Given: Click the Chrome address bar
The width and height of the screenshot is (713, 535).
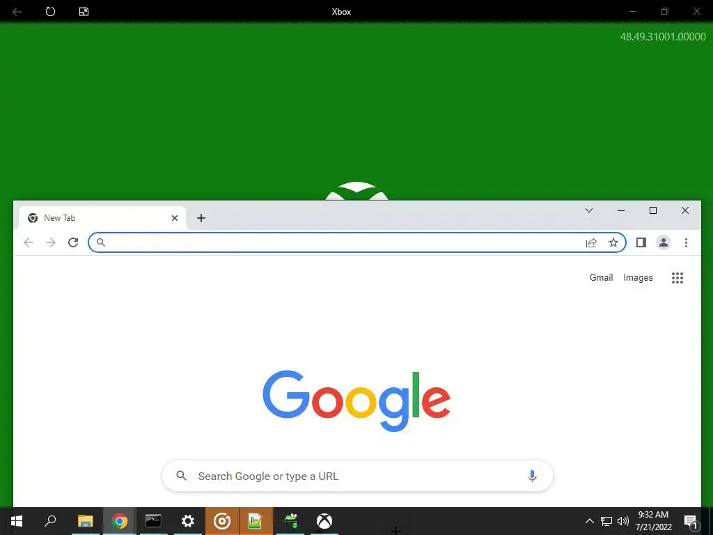Looking at the screenshot, I should point(357,242).
